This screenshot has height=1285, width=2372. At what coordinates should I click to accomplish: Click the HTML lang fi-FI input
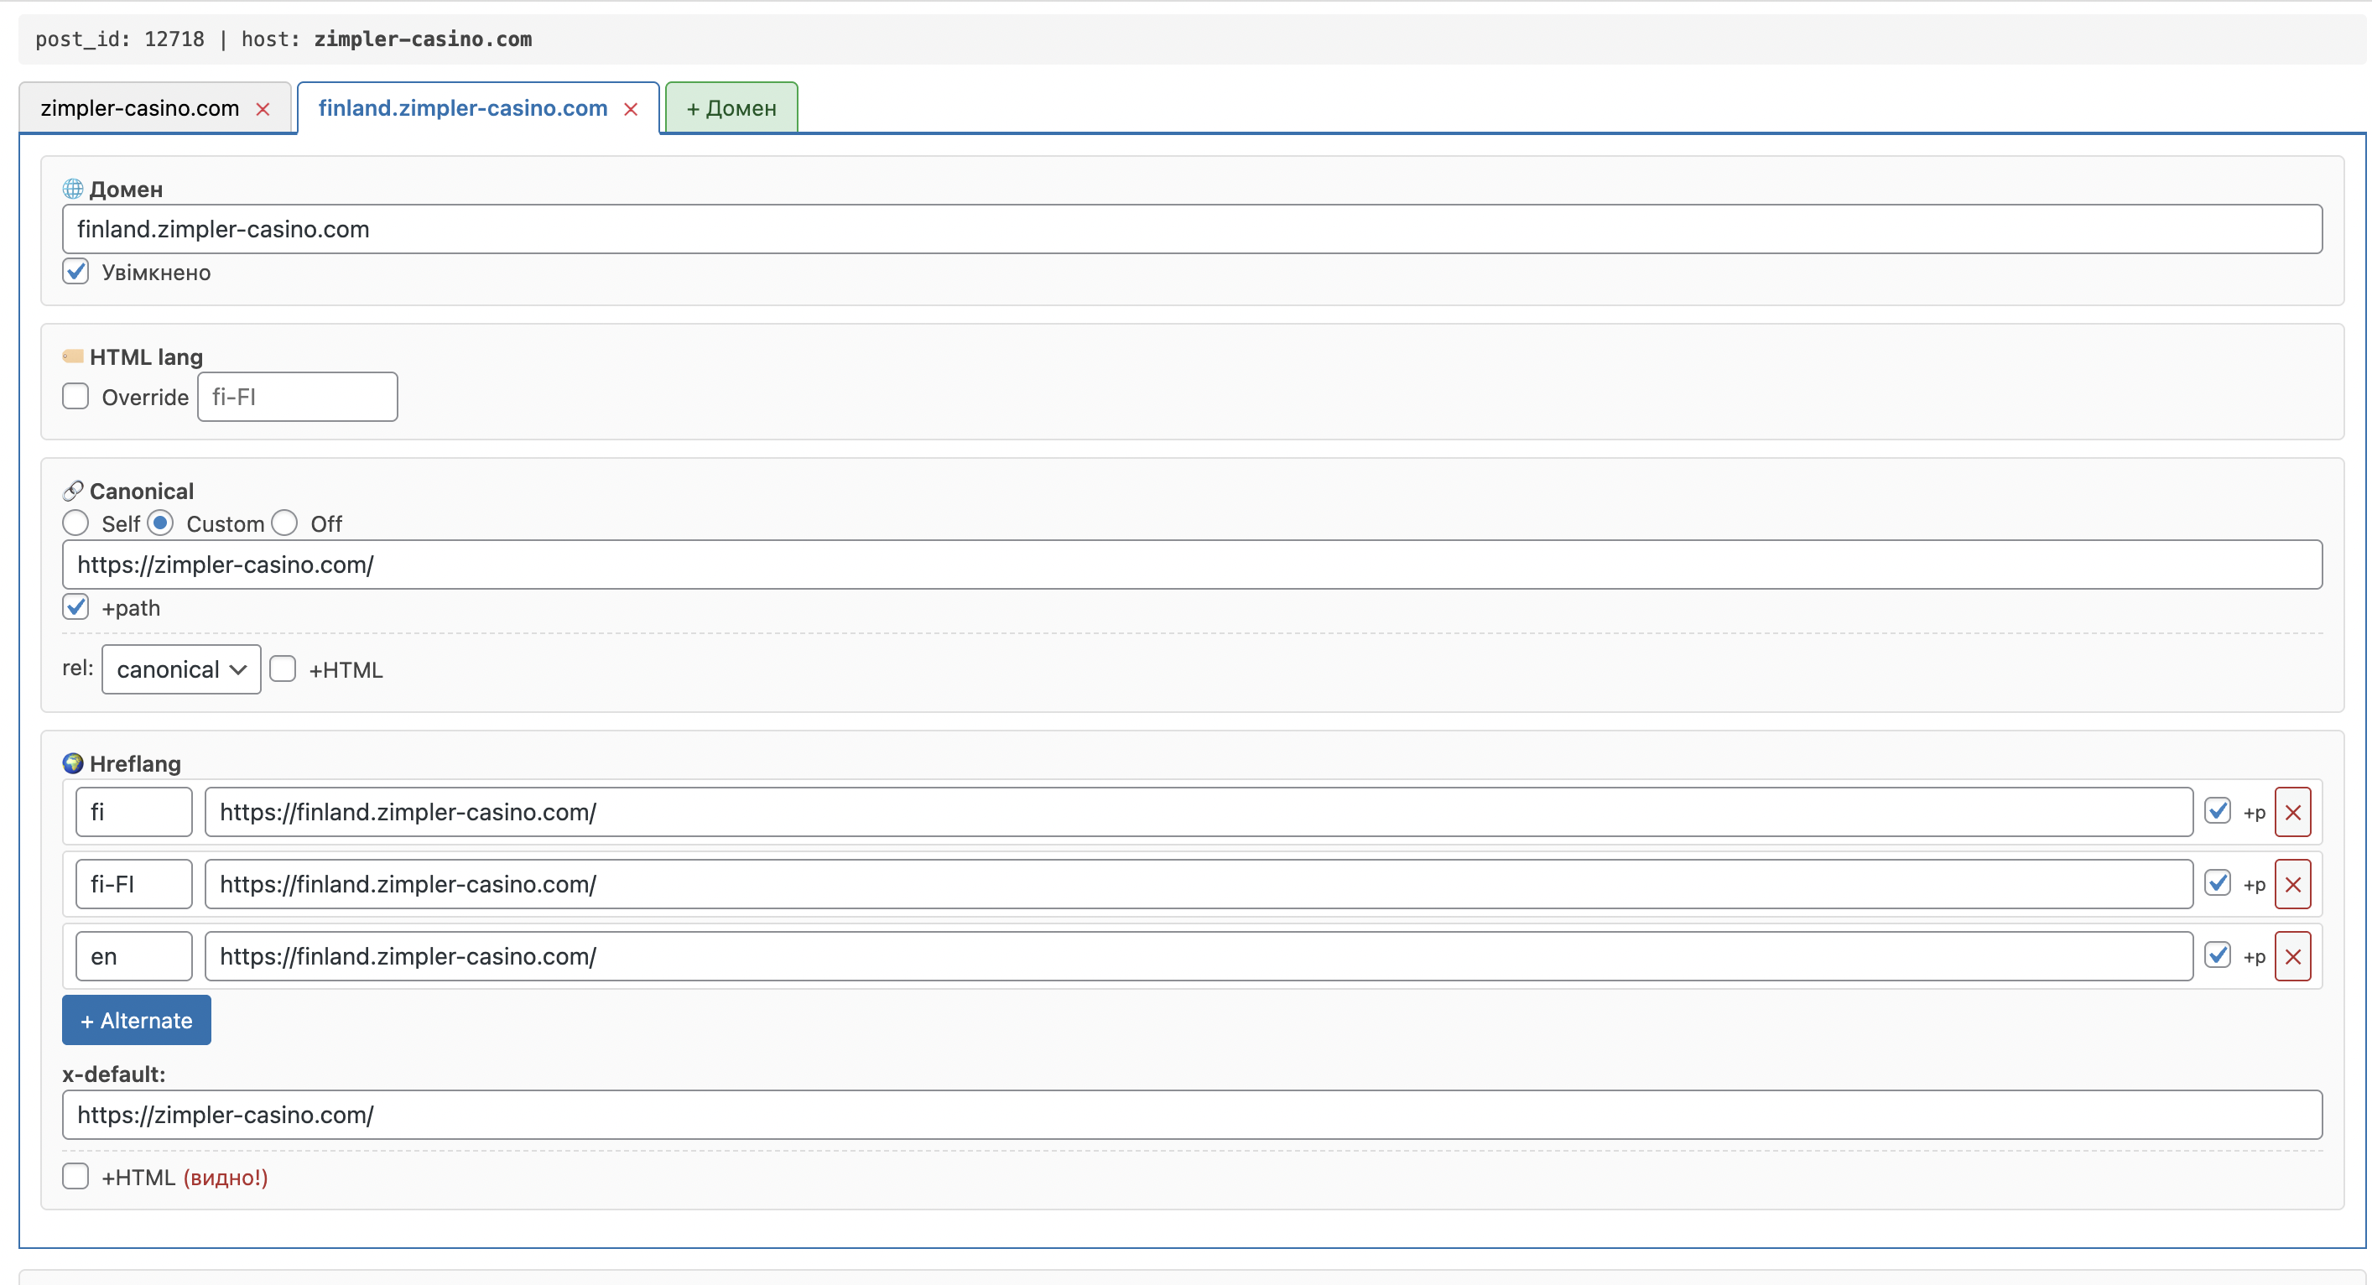(298, 397)
